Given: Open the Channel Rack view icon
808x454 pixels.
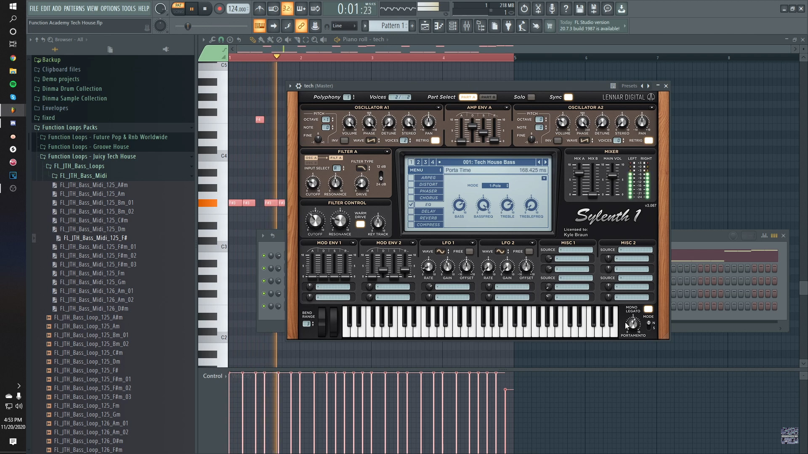Looking at the screenshot, I should (453, 26).
